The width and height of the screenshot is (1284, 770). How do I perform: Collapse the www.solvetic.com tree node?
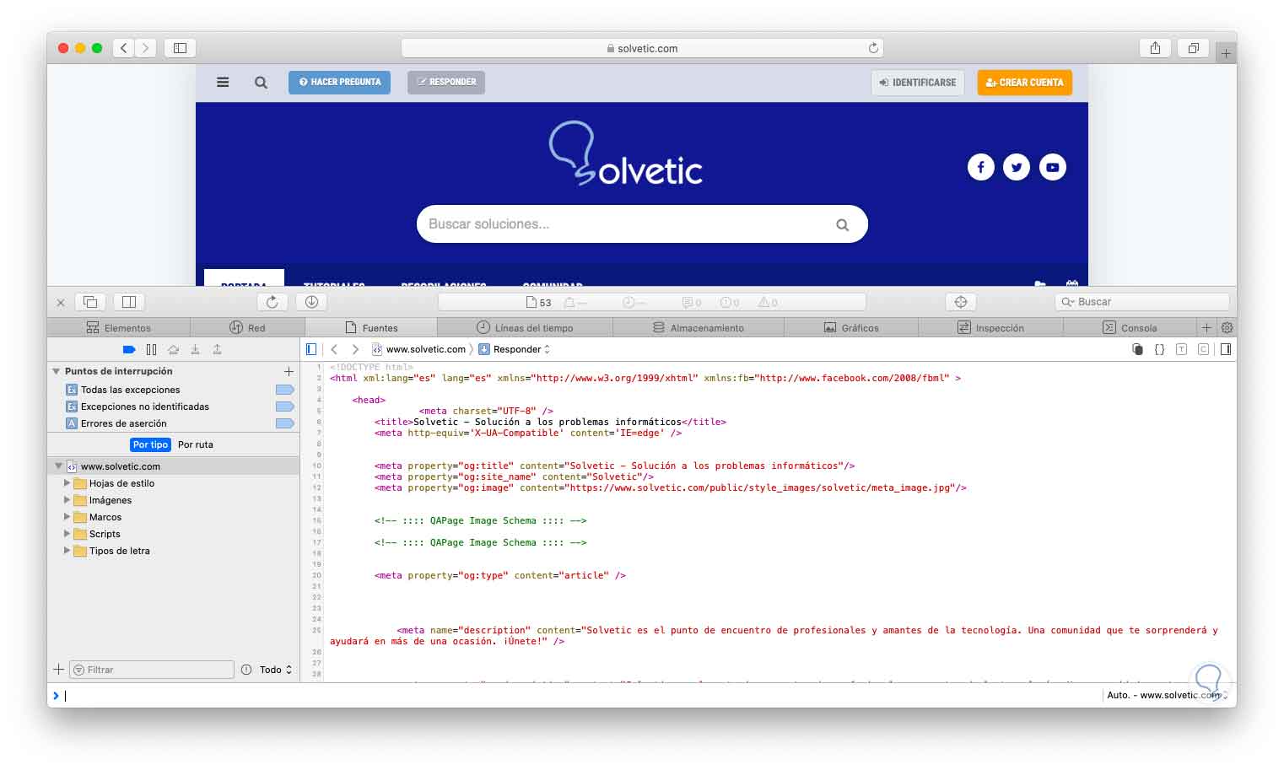coord(58,466)
